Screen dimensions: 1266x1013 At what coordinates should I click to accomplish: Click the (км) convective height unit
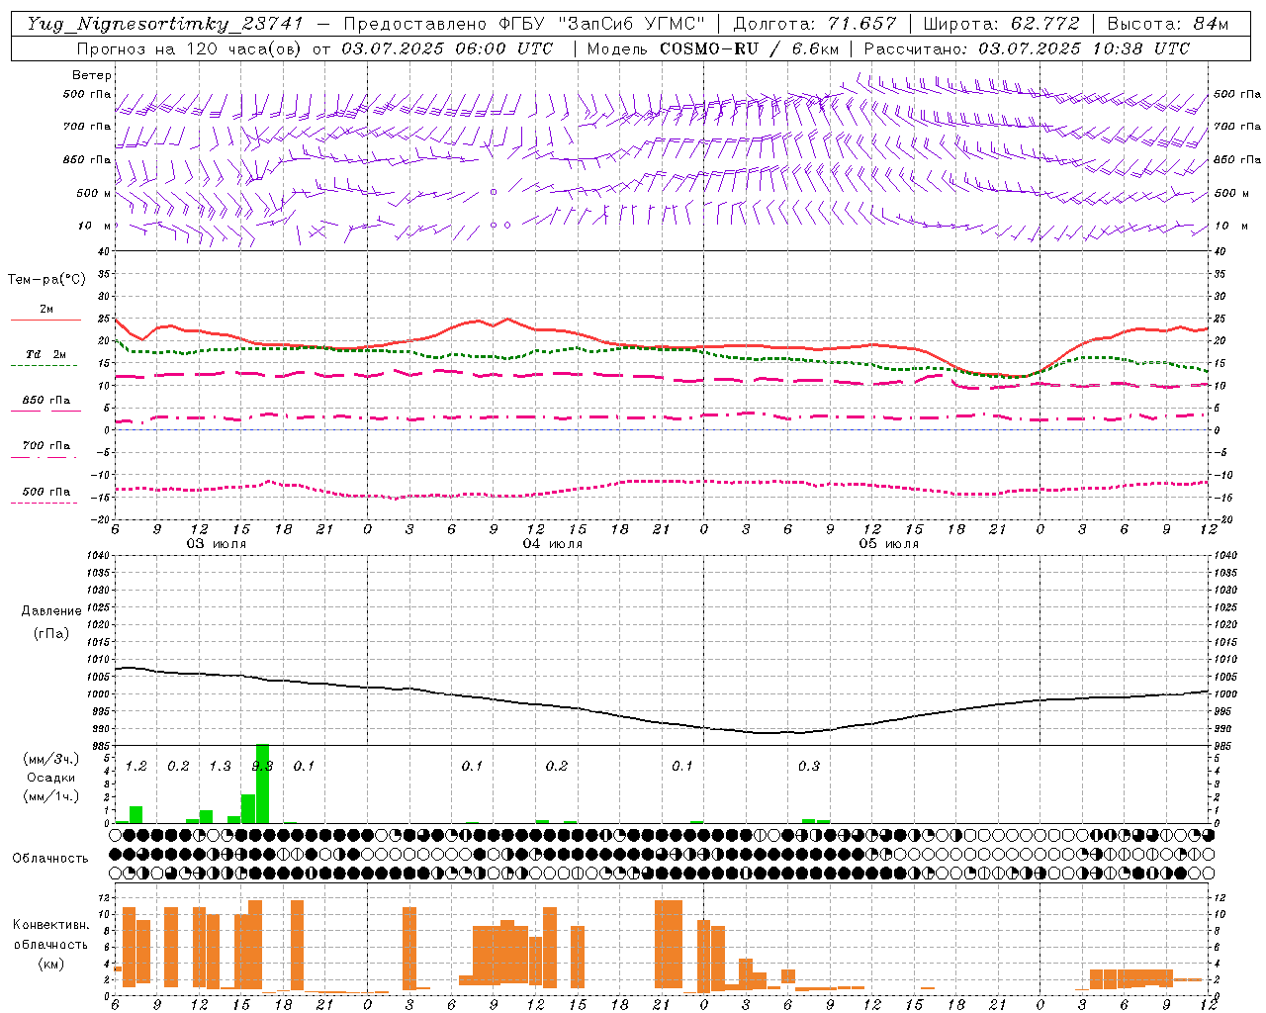[50, 964]
